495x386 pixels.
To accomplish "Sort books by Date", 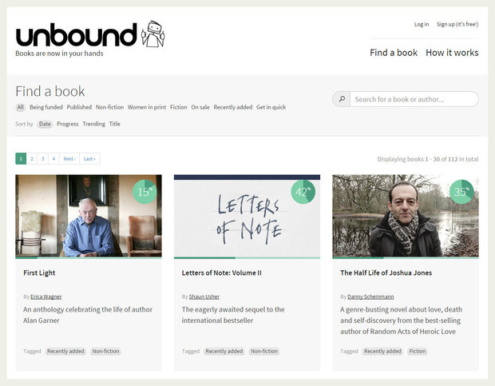I will coord(45,124).
